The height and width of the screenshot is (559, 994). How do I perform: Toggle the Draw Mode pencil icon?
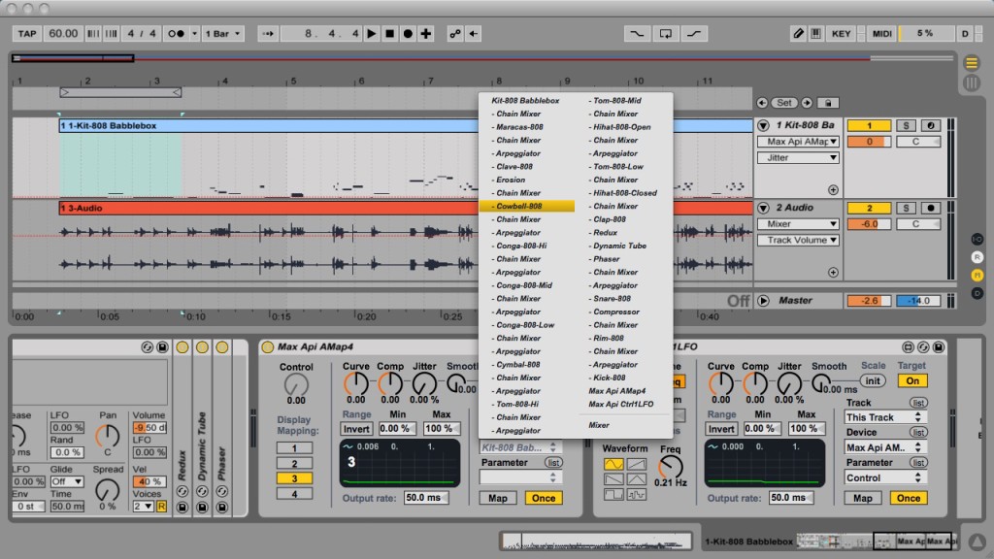click(x=798, y=33)
